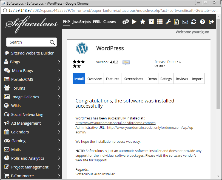Open backups via the zip file icon

point(176,22)
